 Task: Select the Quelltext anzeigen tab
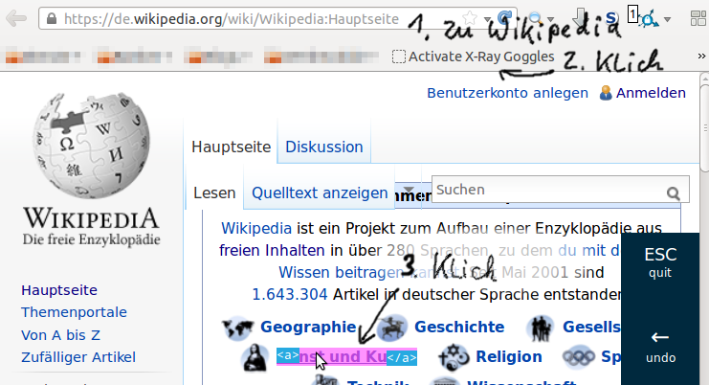pos(320,193)
